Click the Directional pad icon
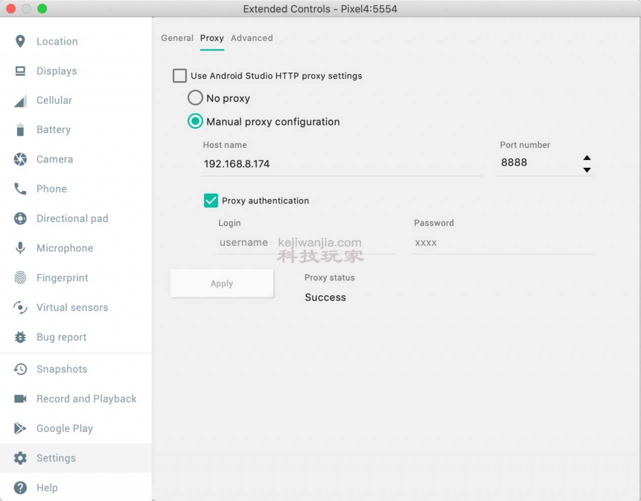This screenshot has height=501, width=641. 20,218
